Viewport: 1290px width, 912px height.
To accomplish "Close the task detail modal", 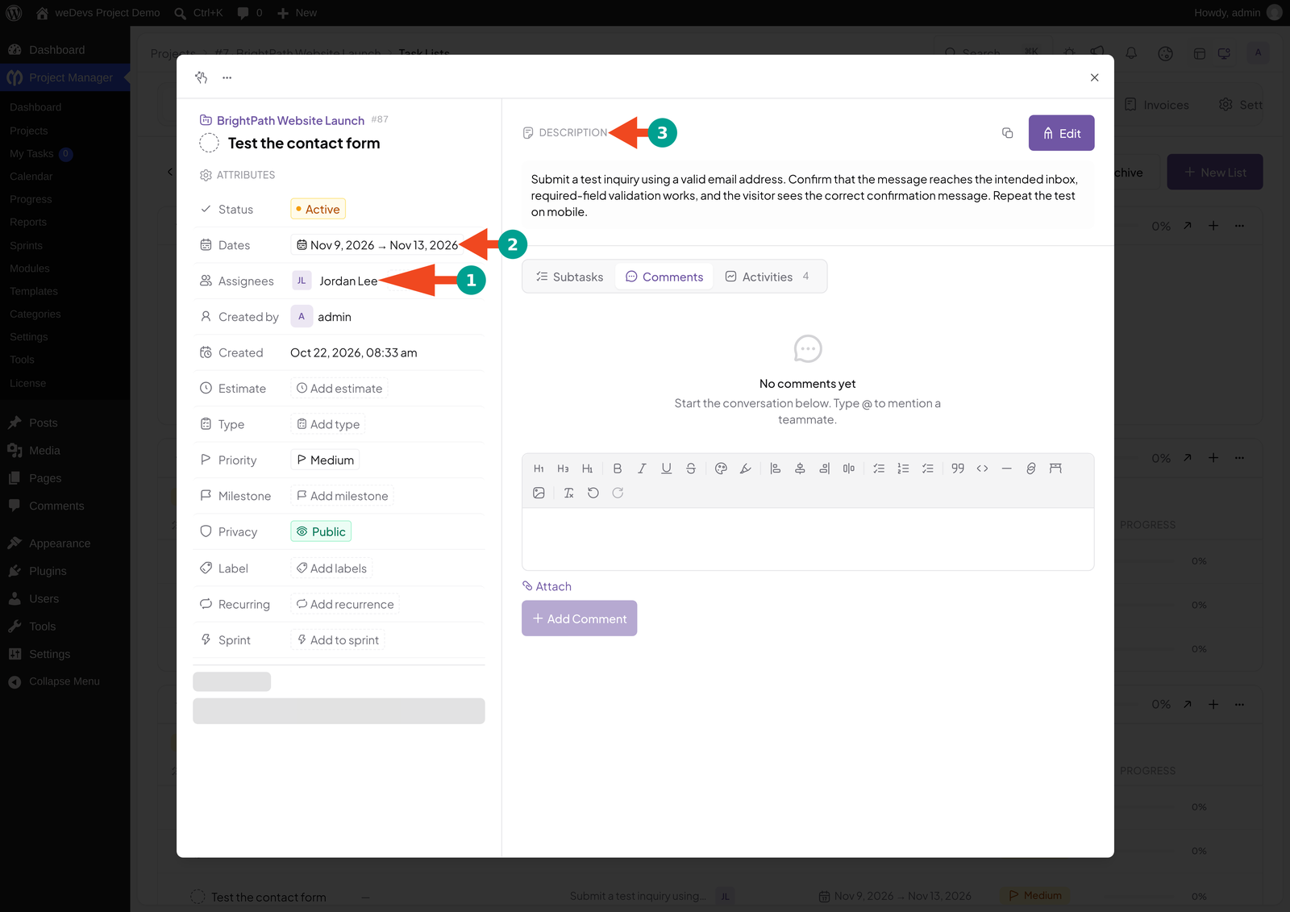I will pyautogui.click(x=1094, y=77).
